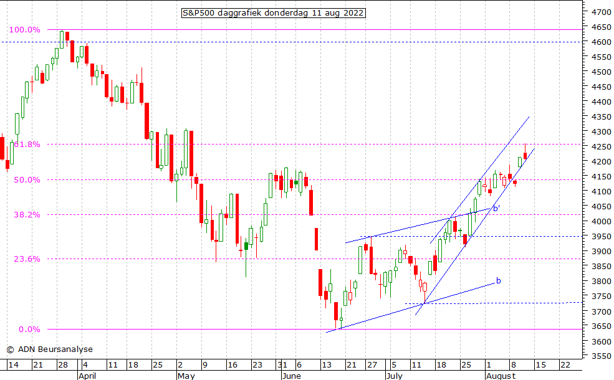Click the '© ADN Beursanalyse' copyright text

50,349
